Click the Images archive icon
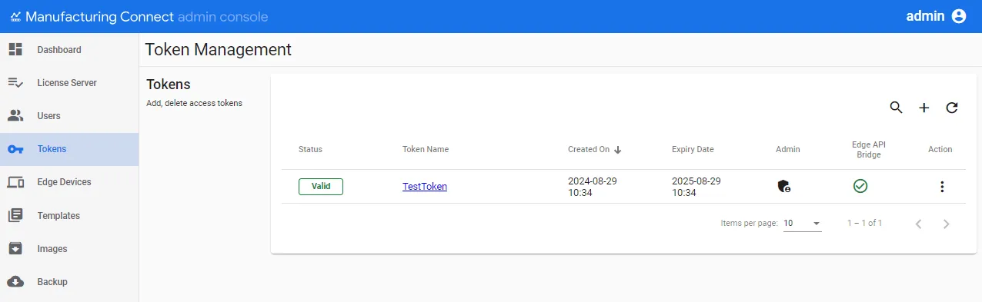 pyautogui.click(x=15, y=249)
